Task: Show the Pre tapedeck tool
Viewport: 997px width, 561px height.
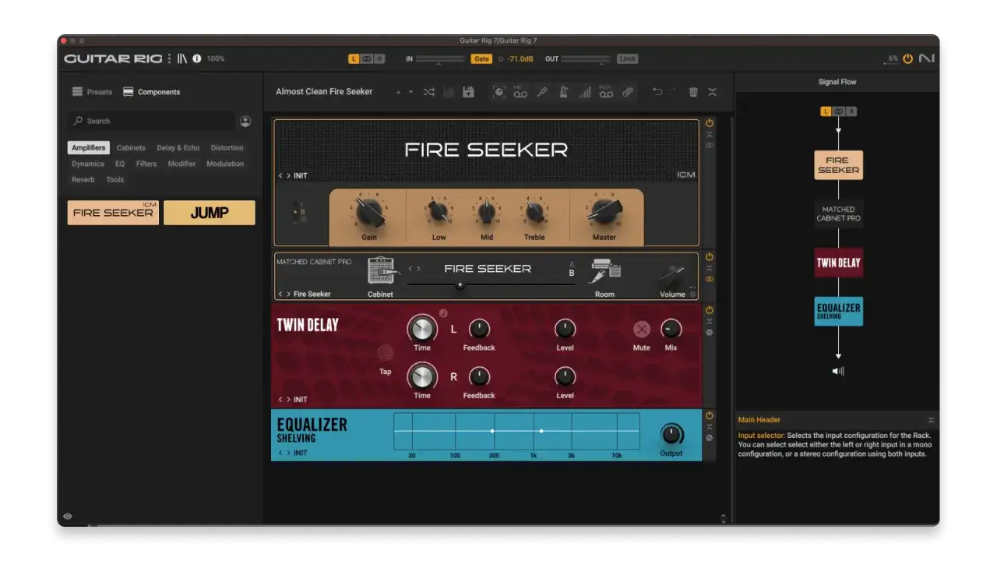Action: click(x=520, y=92)
